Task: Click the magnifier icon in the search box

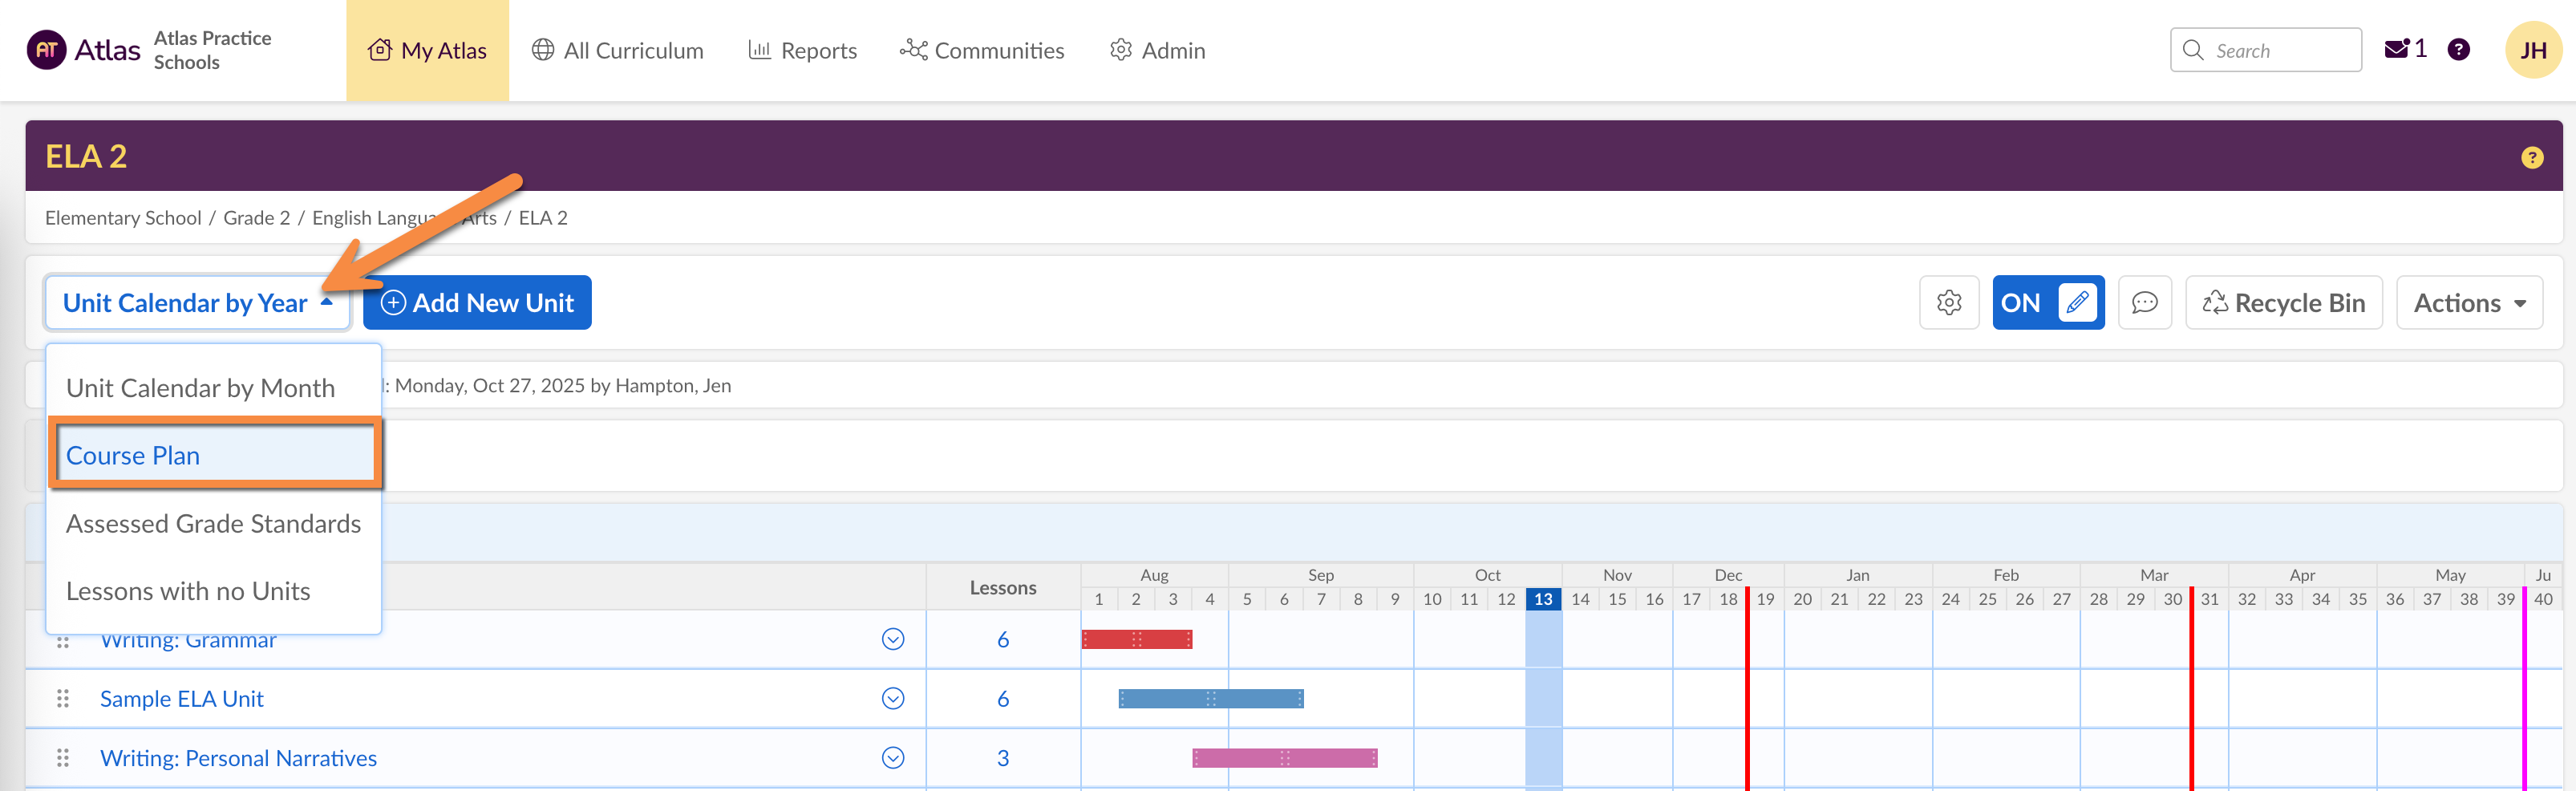Action: click(x=2193, y=49)
